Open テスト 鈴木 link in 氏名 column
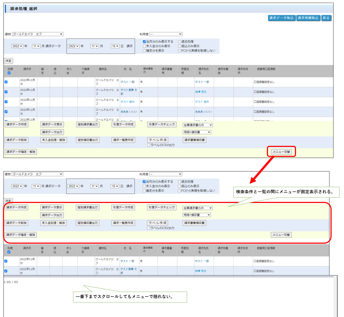Image resolution: width=344 pixels, height=317 pixels. [128, 102]
